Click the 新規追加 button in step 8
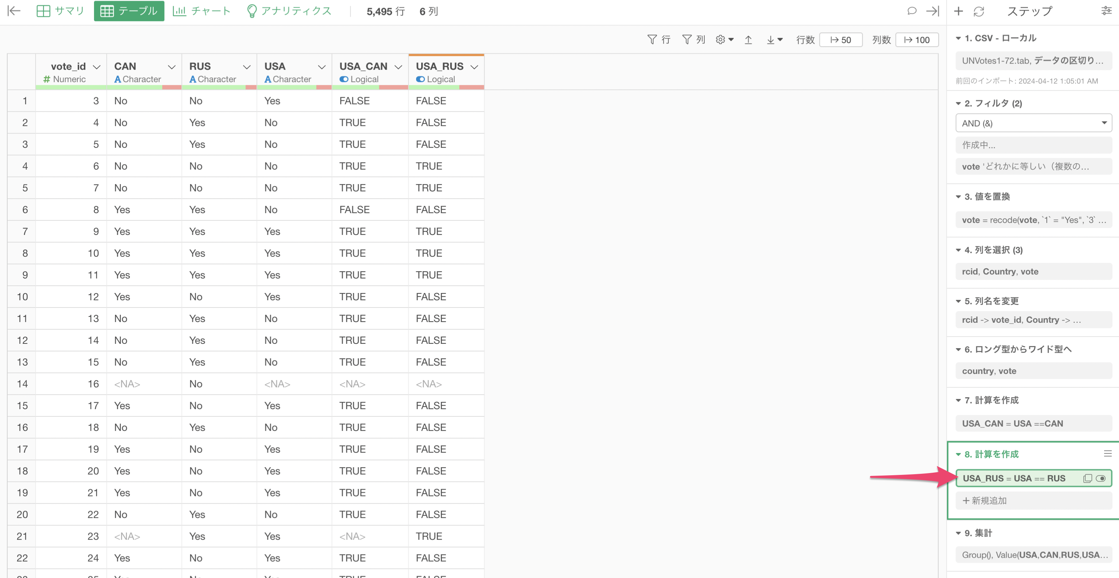The width and height of the screenshot is (1119, 578). [1033, 501]
